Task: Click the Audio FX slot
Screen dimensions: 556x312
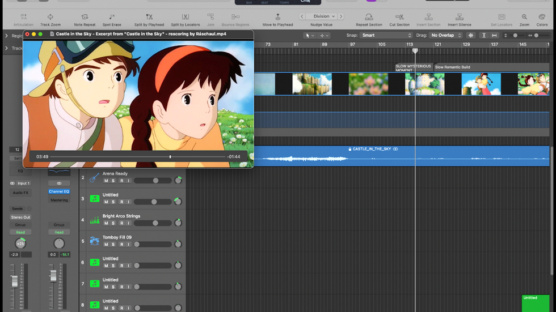Action: (20, 193)
